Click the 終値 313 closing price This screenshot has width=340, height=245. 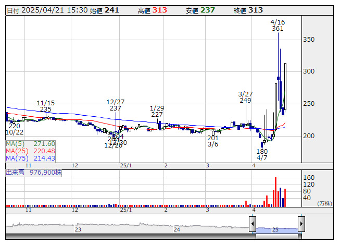tap(248, 10)
